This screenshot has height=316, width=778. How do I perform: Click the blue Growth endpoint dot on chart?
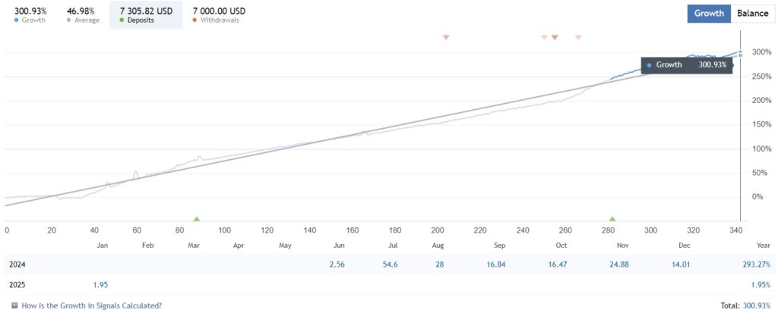click(741, 52)
